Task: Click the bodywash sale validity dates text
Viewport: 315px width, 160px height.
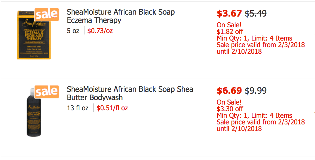Action: 260,125
